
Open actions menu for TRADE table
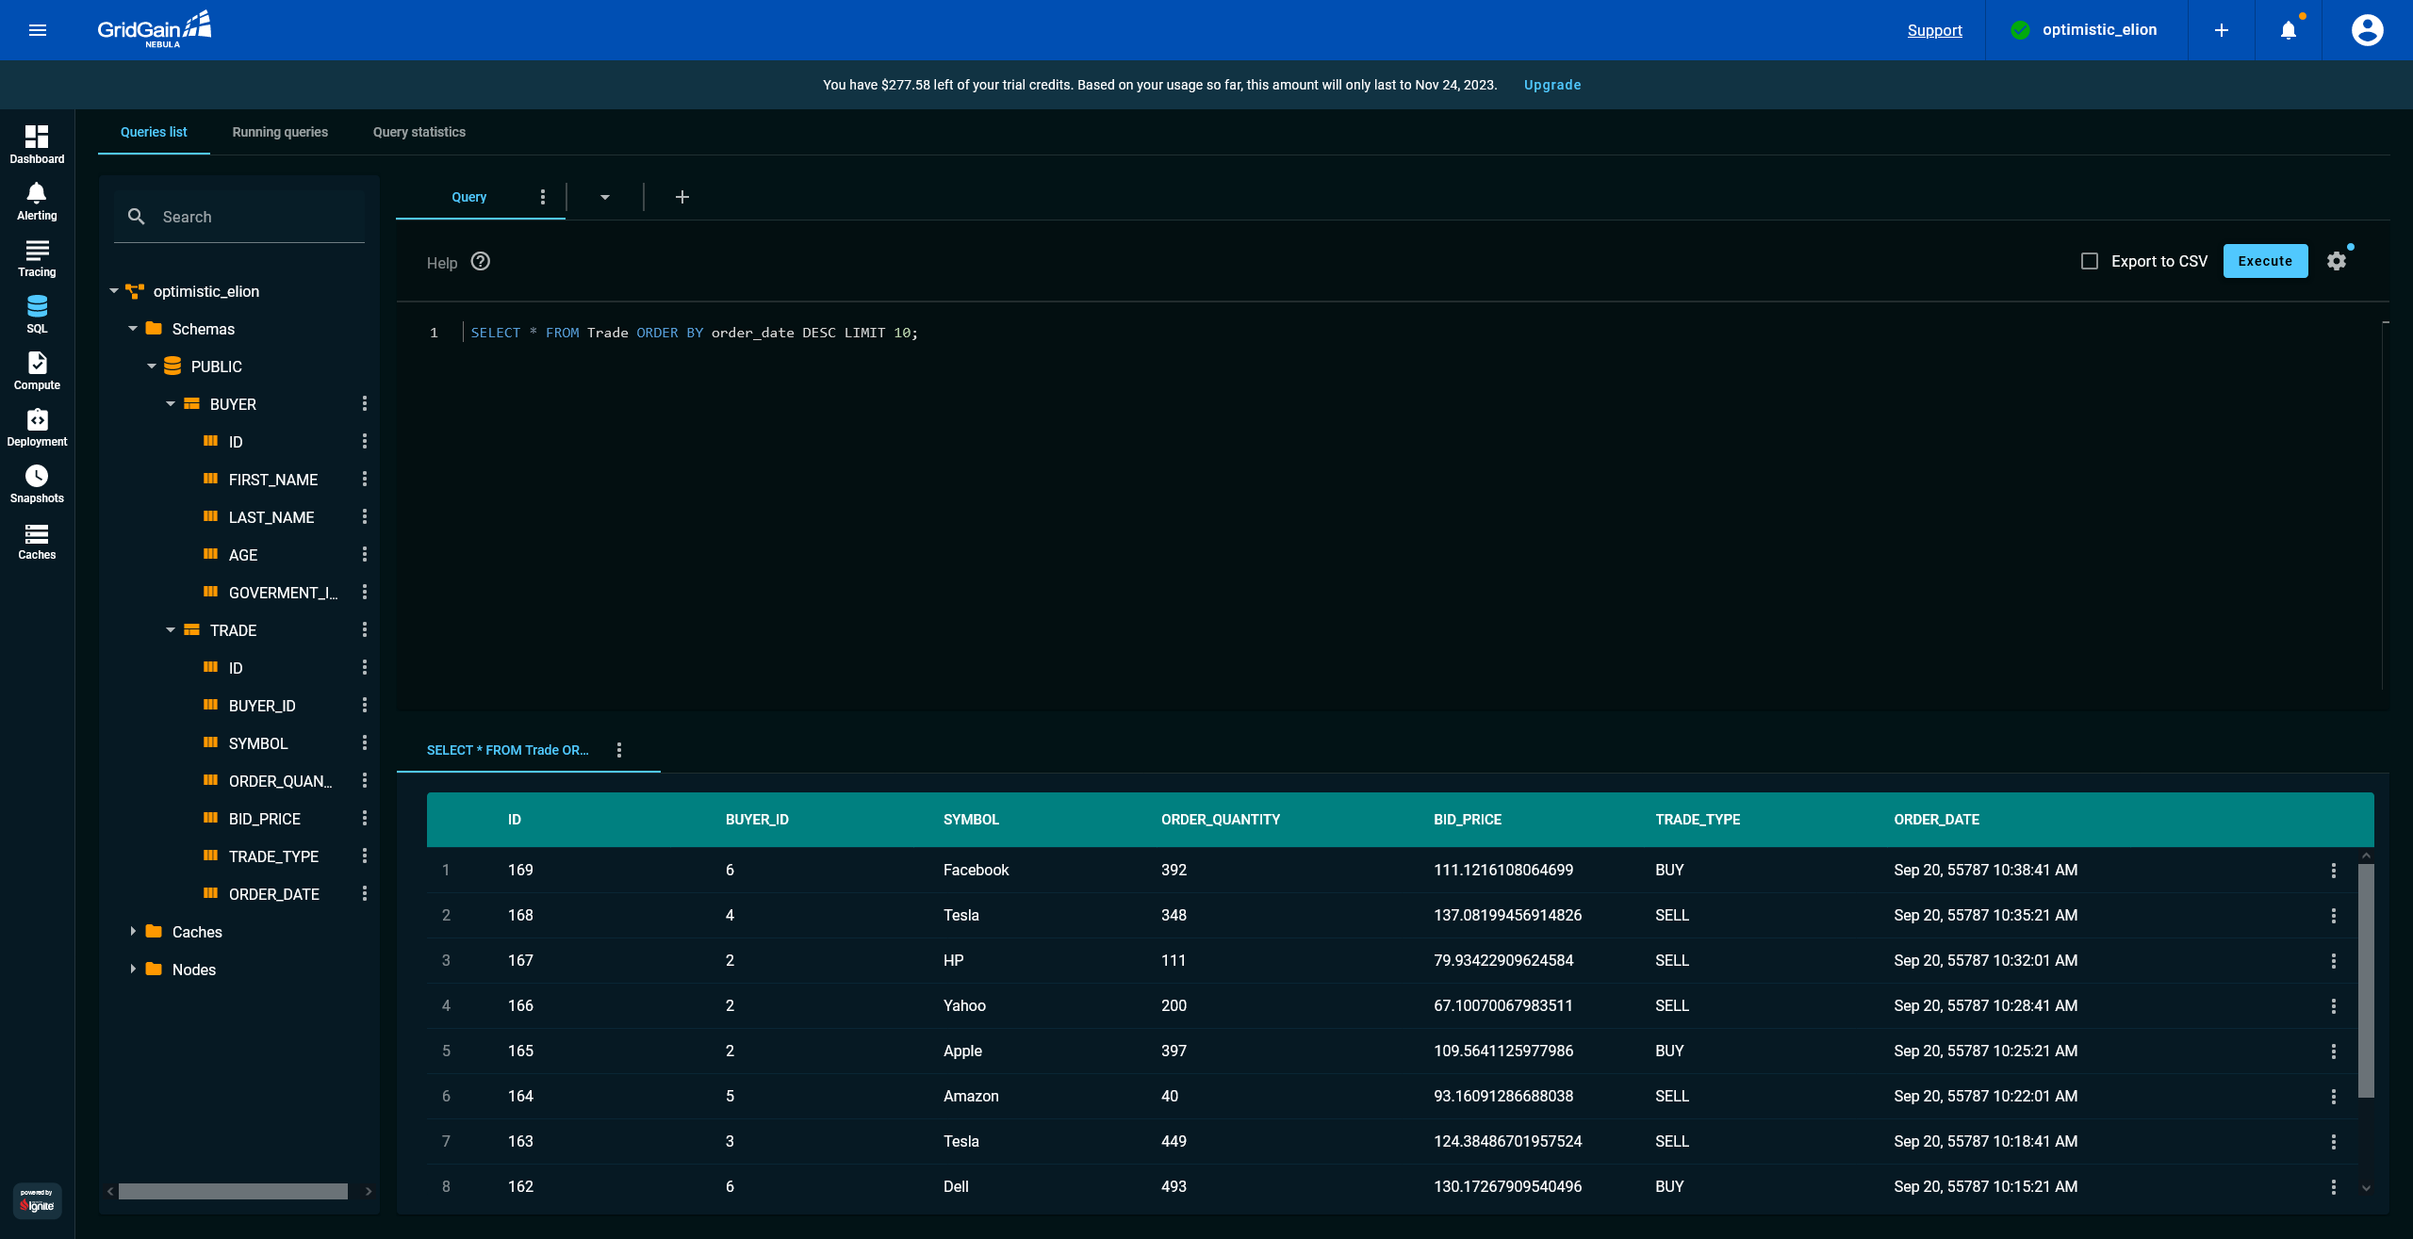[x=365, y=629]
